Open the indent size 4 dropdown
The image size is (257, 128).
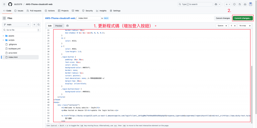point(233,26)
